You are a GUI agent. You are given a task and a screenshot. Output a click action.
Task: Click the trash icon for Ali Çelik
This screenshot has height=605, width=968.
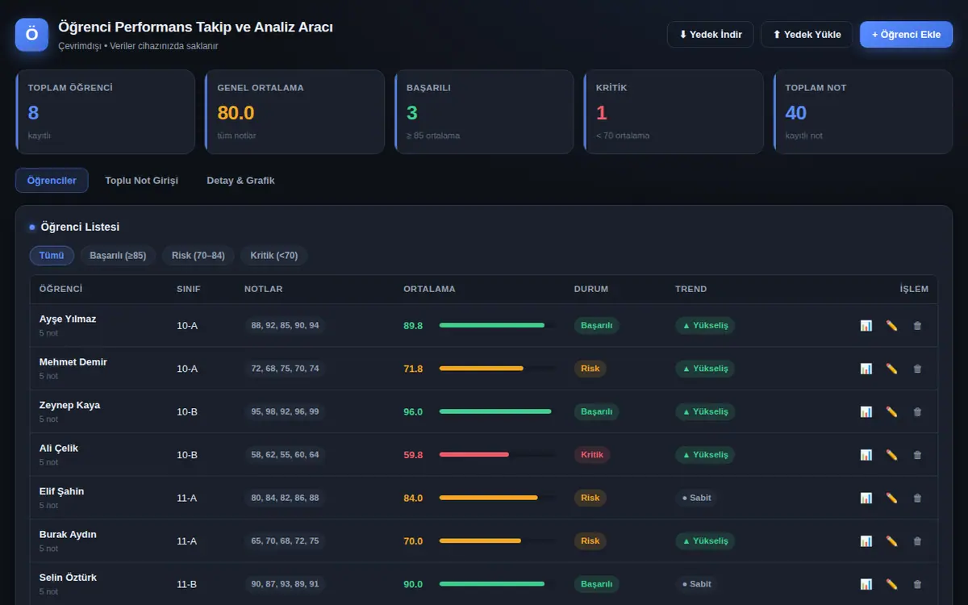pyautogui.click(x=917, y=455)
